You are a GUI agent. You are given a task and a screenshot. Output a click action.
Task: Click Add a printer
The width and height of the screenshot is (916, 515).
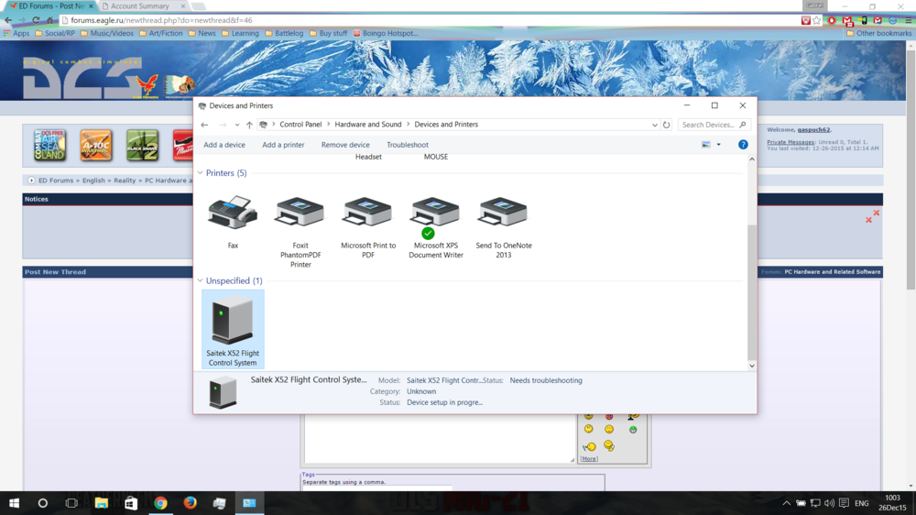pyautogui.click(x=283, y=145)
